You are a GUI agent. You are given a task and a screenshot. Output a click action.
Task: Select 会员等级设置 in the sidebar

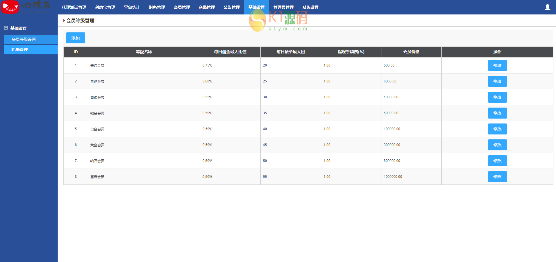[x=31, y=39]
